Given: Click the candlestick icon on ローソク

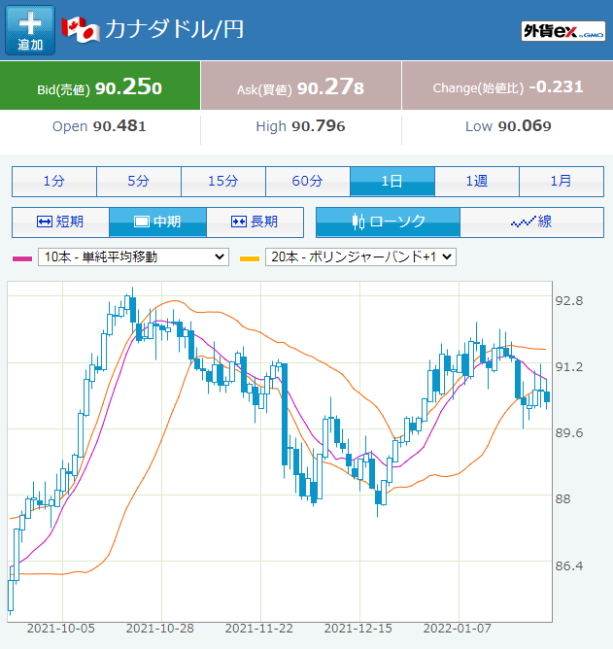Looking at the screenshot, I should [x=358, y=222].
